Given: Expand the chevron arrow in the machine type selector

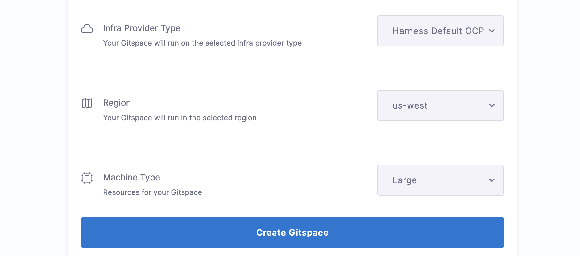Looking at the screenshot, I should click(492, 180).
